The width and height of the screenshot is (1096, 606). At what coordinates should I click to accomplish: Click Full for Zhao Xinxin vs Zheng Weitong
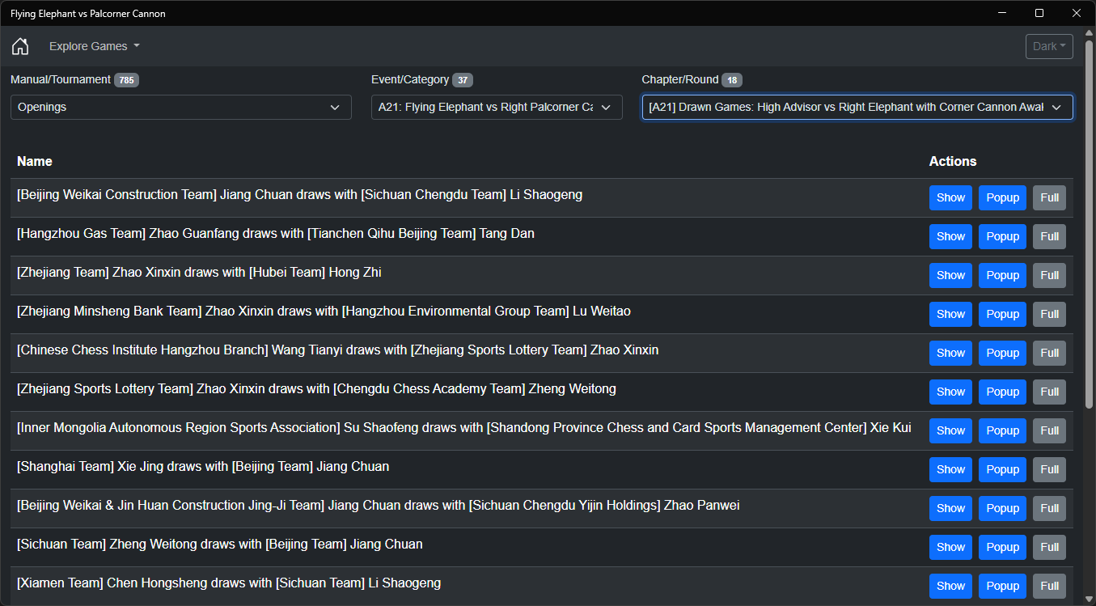1049,392
